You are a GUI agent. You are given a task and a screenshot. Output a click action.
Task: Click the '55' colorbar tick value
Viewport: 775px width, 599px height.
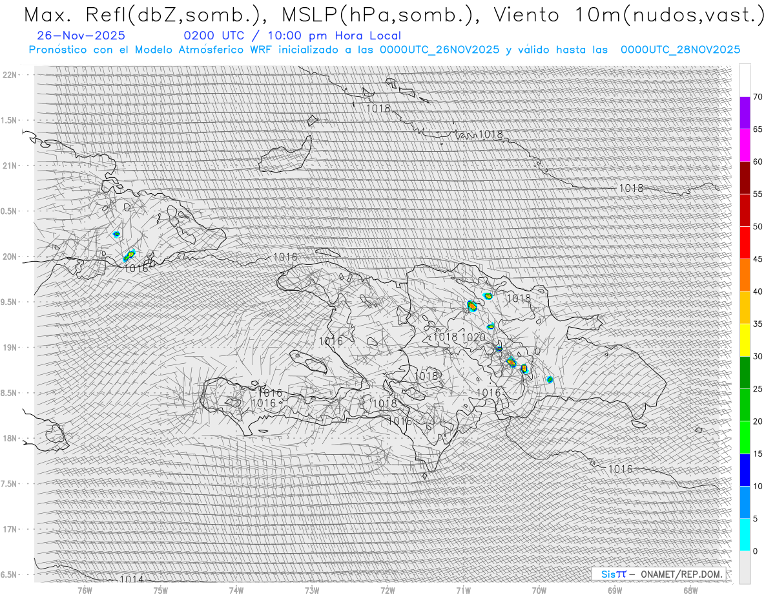(758, 194)
